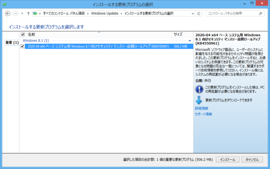
Task: Expand the address bar history dropdown
Action: 193,13
